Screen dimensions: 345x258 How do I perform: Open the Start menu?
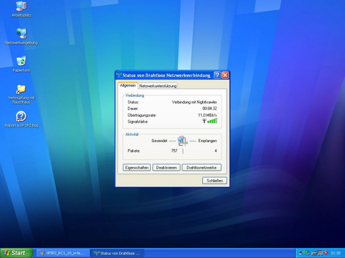coord(16,253)
